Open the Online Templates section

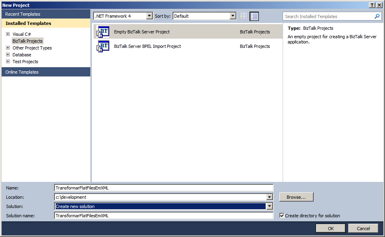46,72
